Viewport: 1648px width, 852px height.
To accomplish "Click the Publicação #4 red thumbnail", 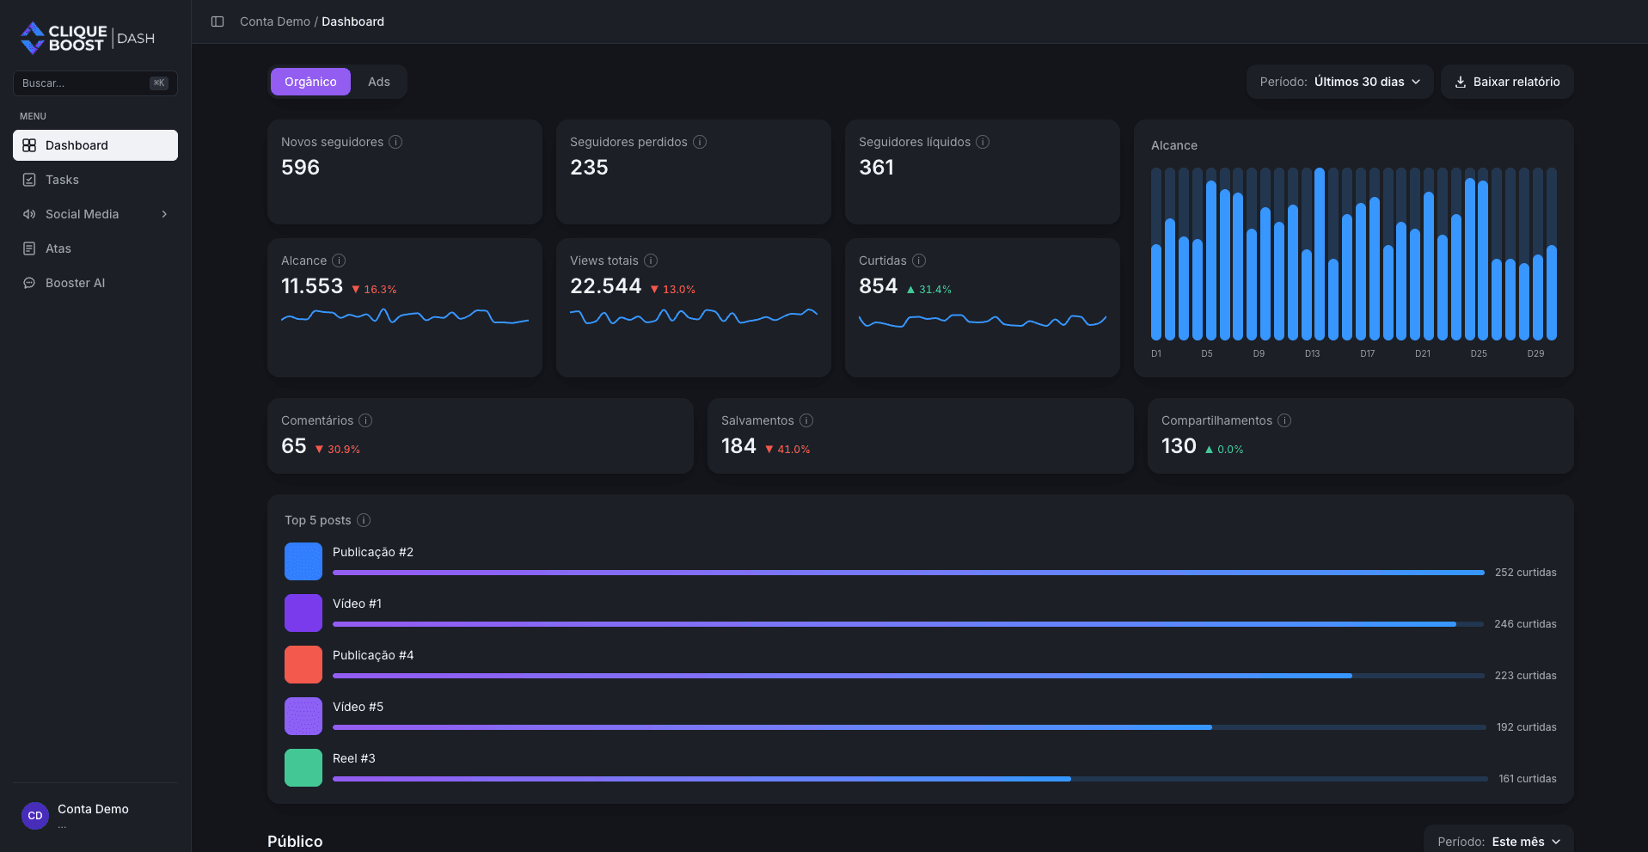I will pos(303,665).
